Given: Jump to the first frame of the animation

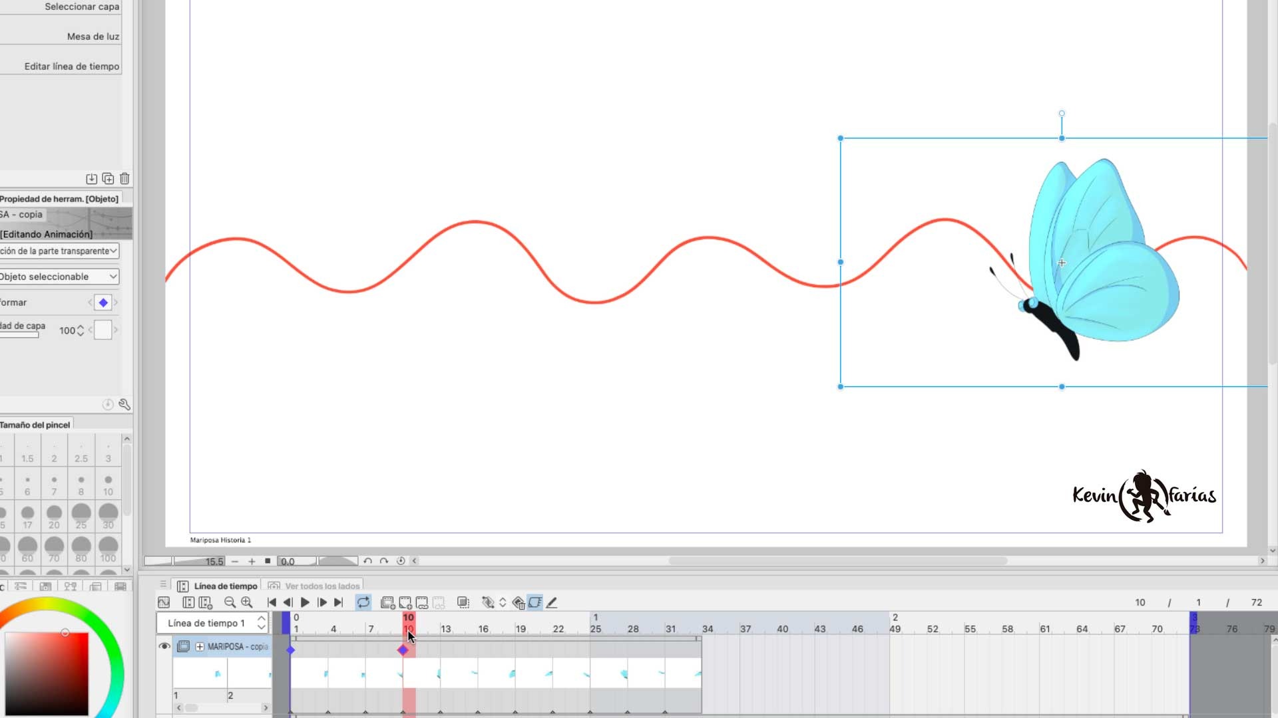Looking at the screenshot, I should (x=271, y=602).
